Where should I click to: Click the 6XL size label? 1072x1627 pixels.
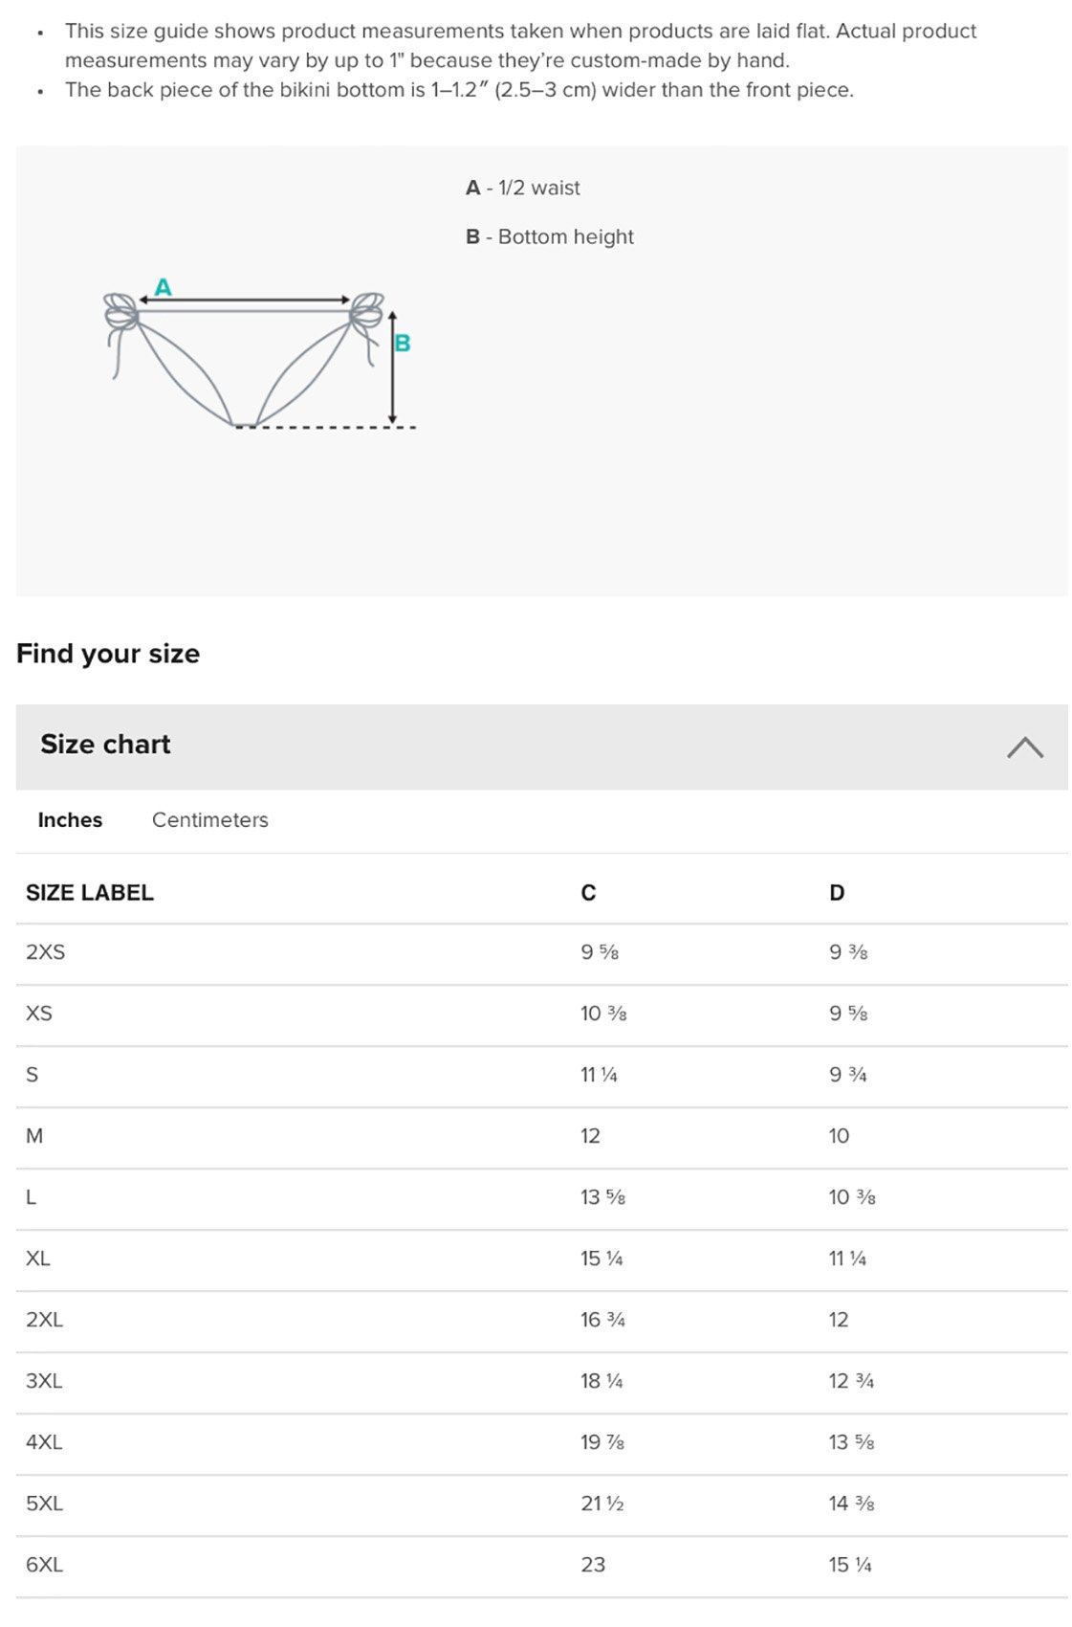click(44, 1564)
